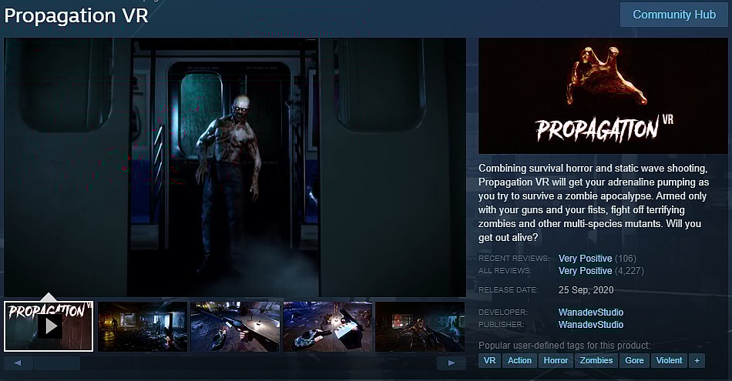This screenshot has width=732, height=381.
Task: Click the left arrow of thumbnail strip
Action: click(x=18, y=363)
